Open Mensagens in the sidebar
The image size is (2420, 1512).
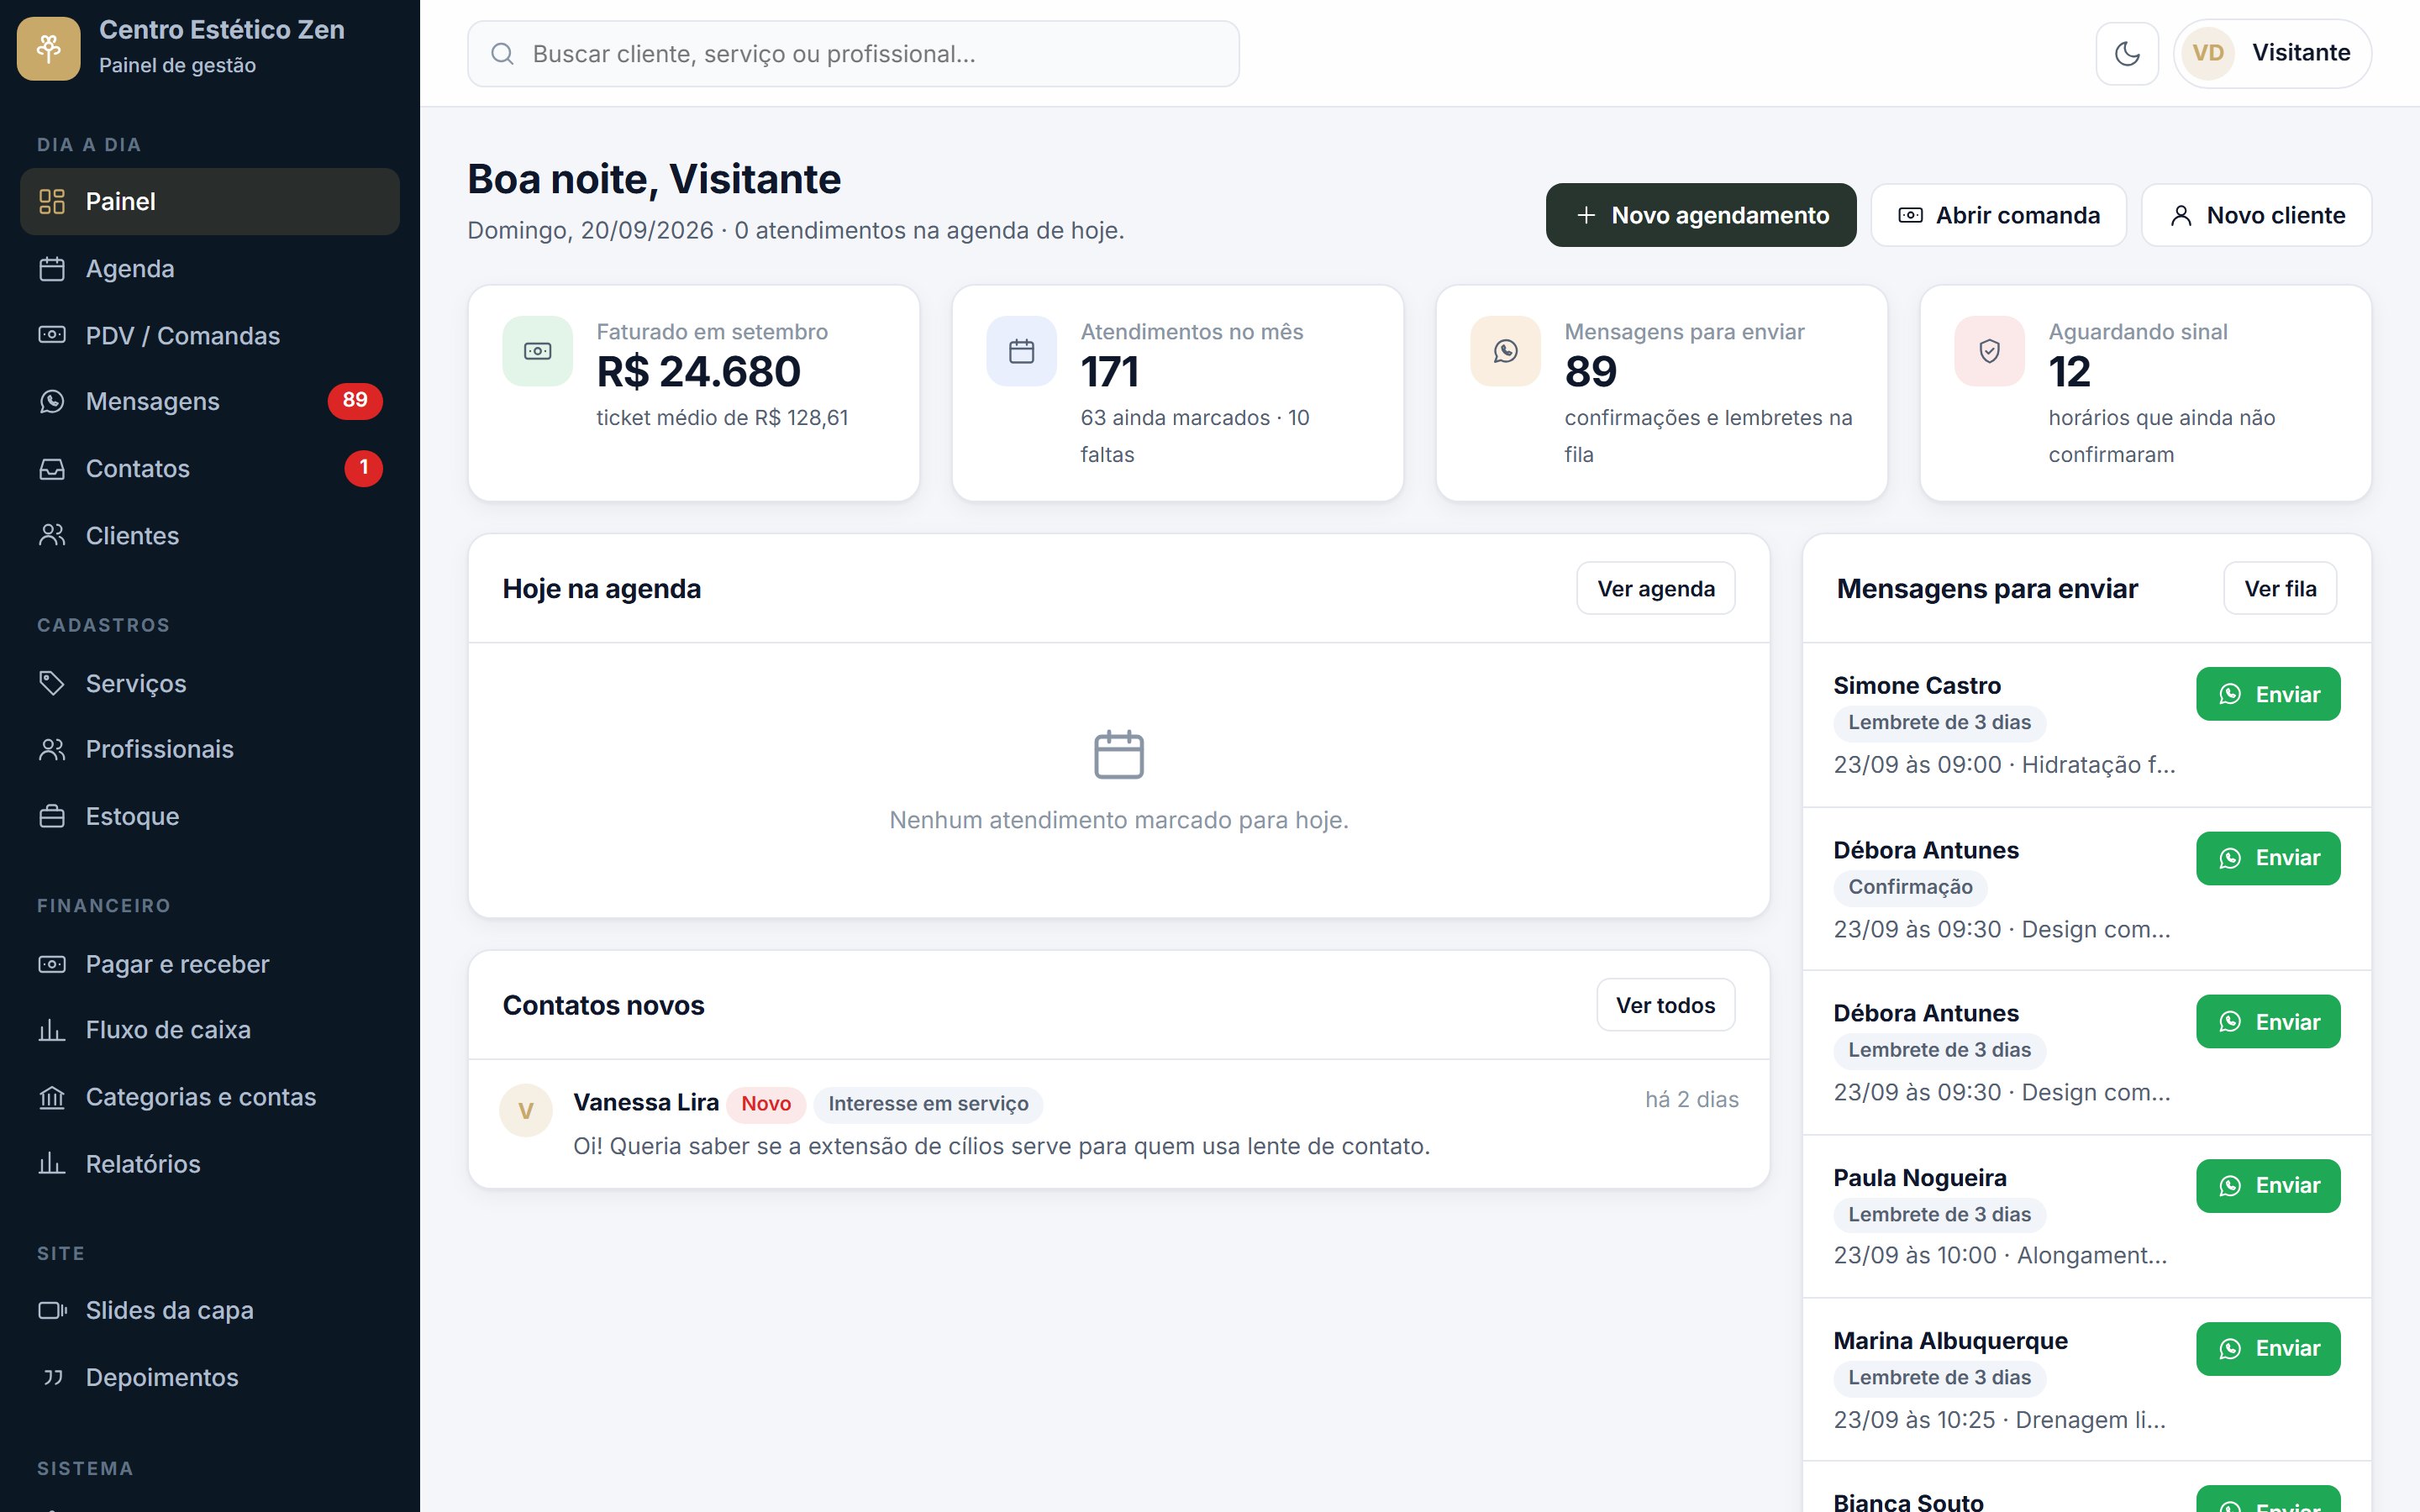point(210,402)
